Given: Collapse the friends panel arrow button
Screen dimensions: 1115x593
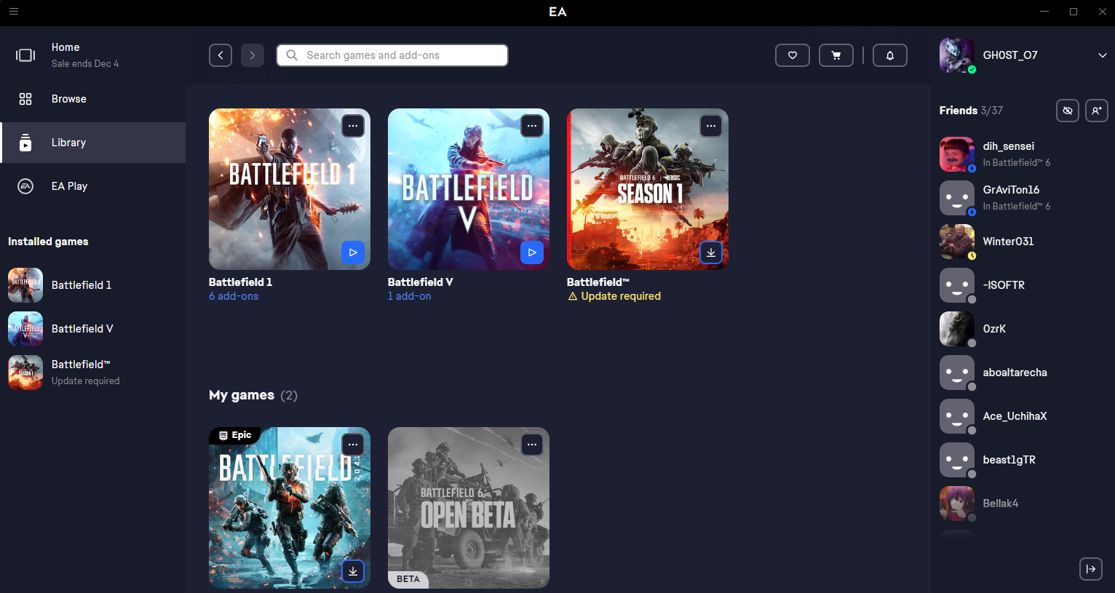Looking at the screenshot, I should pyautogui.click(x=1090, y=569).
